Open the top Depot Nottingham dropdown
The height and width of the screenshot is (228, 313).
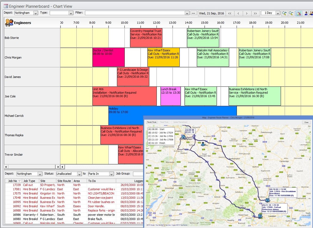[35, 13]
